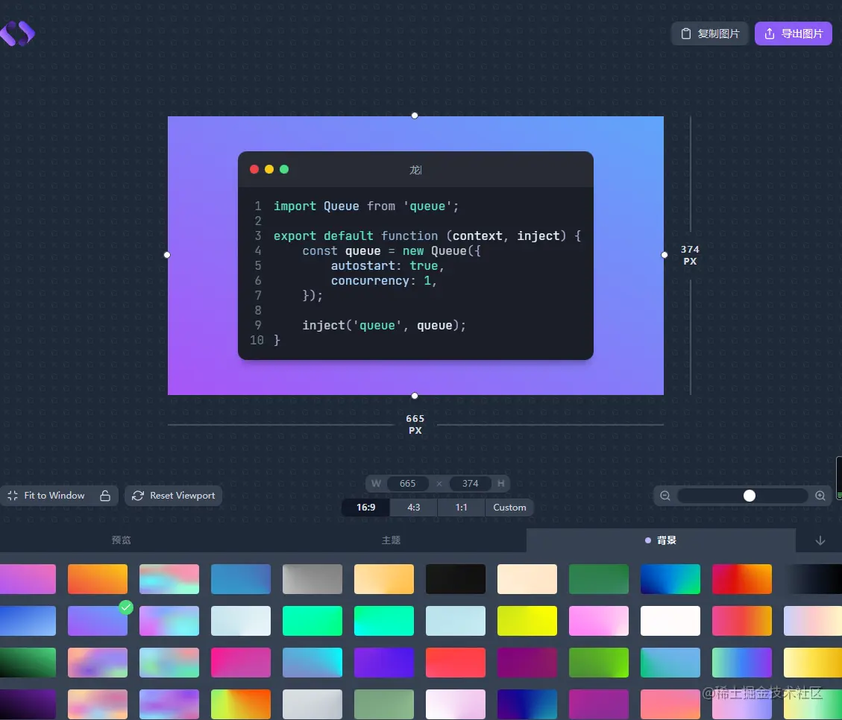Click the left canvas resize handle

[167, 255]
